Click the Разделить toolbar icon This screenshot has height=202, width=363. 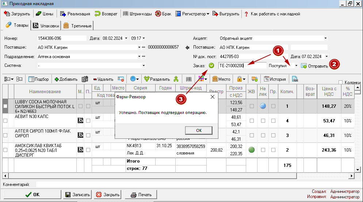click(x=146, y=79)
